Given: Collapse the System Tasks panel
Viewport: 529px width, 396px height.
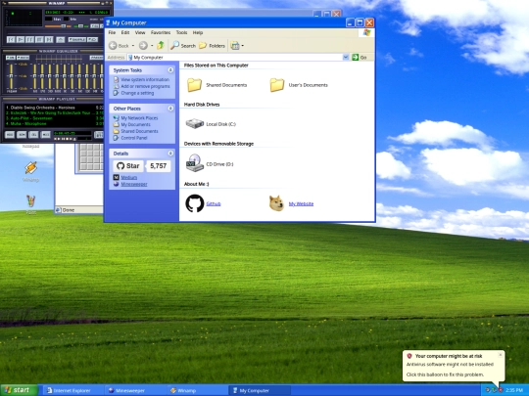Looking at the screenshot, I should tap(170, 70).
